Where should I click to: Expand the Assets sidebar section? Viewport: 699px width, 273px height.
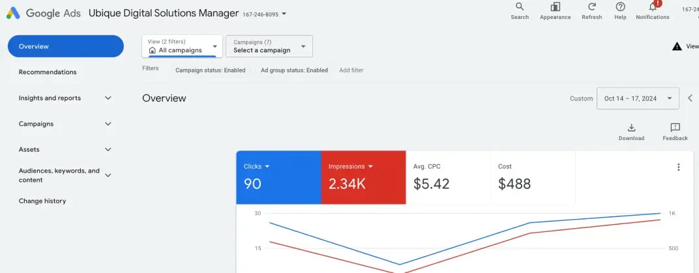108,149
